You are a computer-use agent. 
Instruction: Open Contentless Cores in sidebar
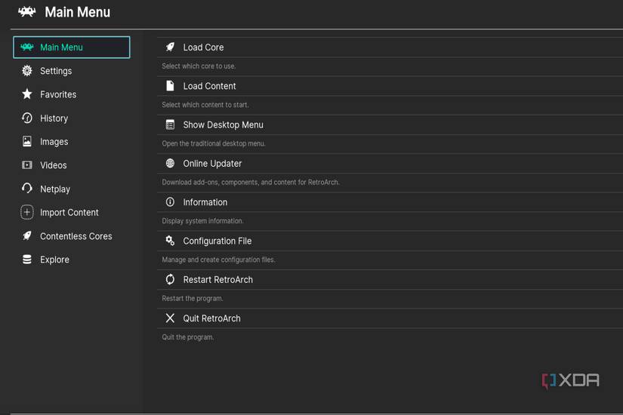(x=76, y=236)
